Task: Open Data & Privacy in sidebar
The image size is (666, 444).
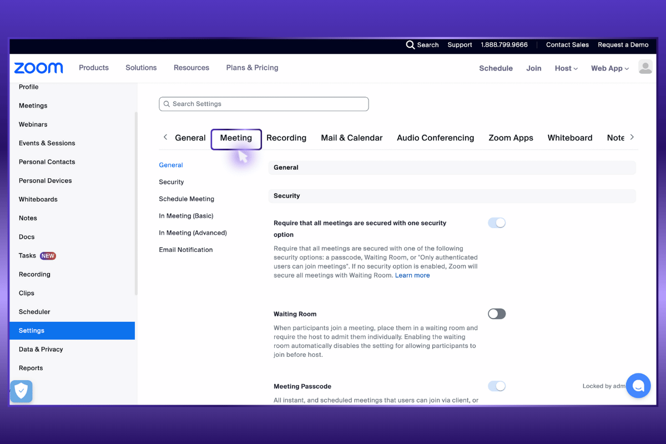Action: (41, 349)
